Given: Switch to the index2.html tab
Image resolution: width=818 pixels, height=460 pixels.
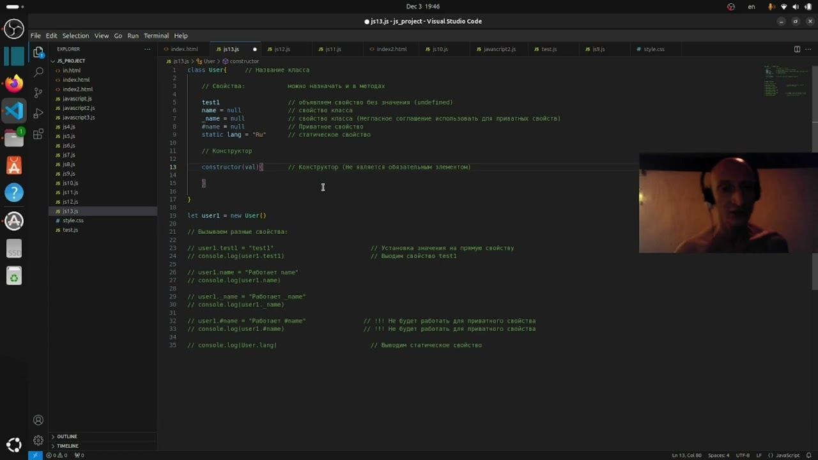Looking at the screenshot, I should 391,49.
